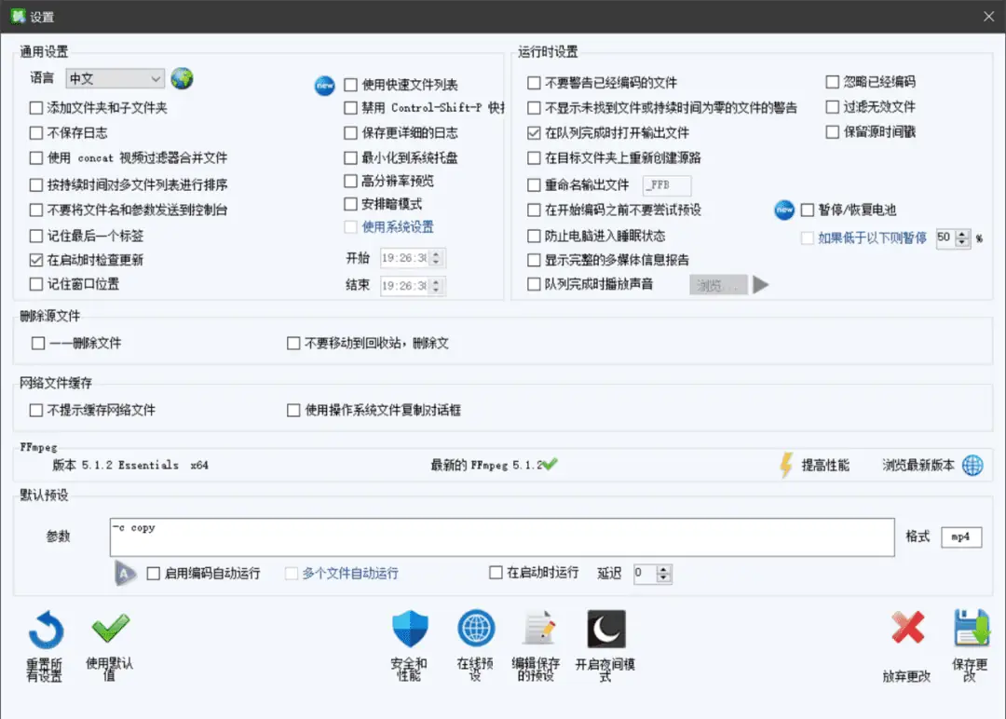Click the reset all settings icon
1006x719 pixels.
[x=45, y=631]
